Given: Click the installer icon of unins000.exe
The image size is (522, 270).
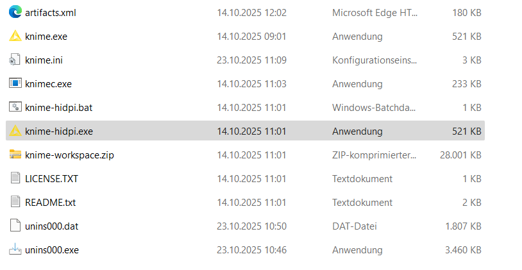Looking at the screenshot, I should click(x=15, y=249).
